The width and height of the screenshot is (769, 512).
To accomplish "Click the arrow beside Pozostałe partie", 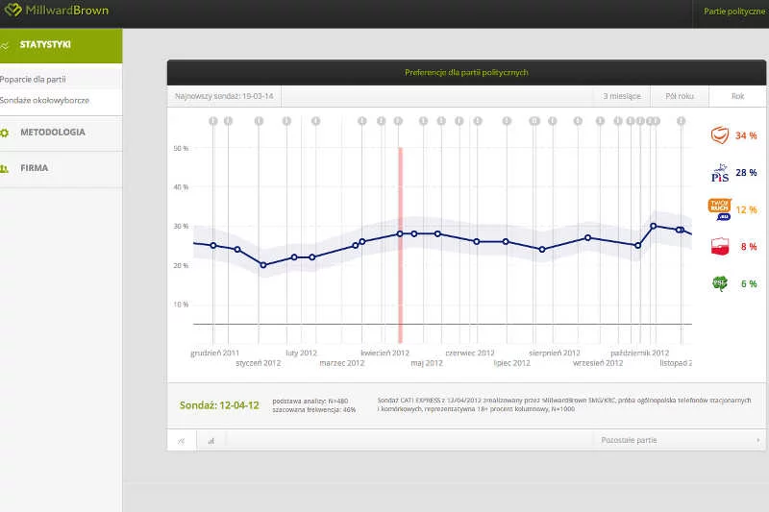I will click(757, 441).
